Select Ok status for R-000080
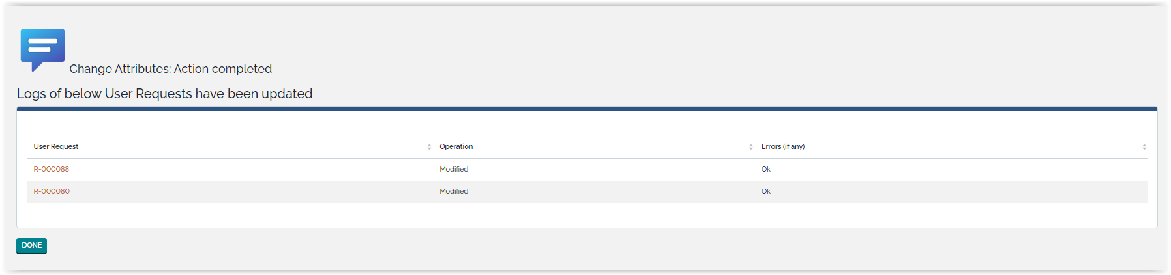Image resolution: width=1171 pixels, height=275 pixels. pos(766,191)
